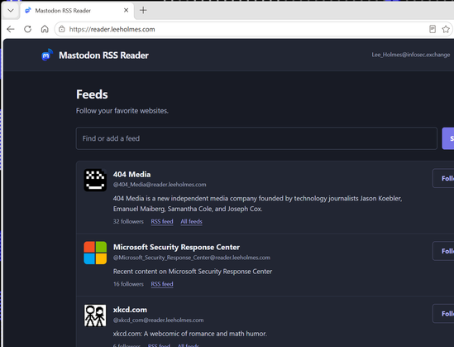
Task: Click the 404 Media avatar
Action: pyautogui.click(x=95, y=180)
